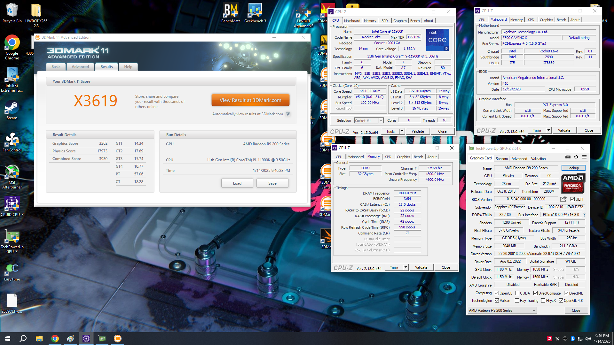The height and width of the screenshot is (345, 614).
Task: Open the Windows Start button
Action: [x=8, y=339]
